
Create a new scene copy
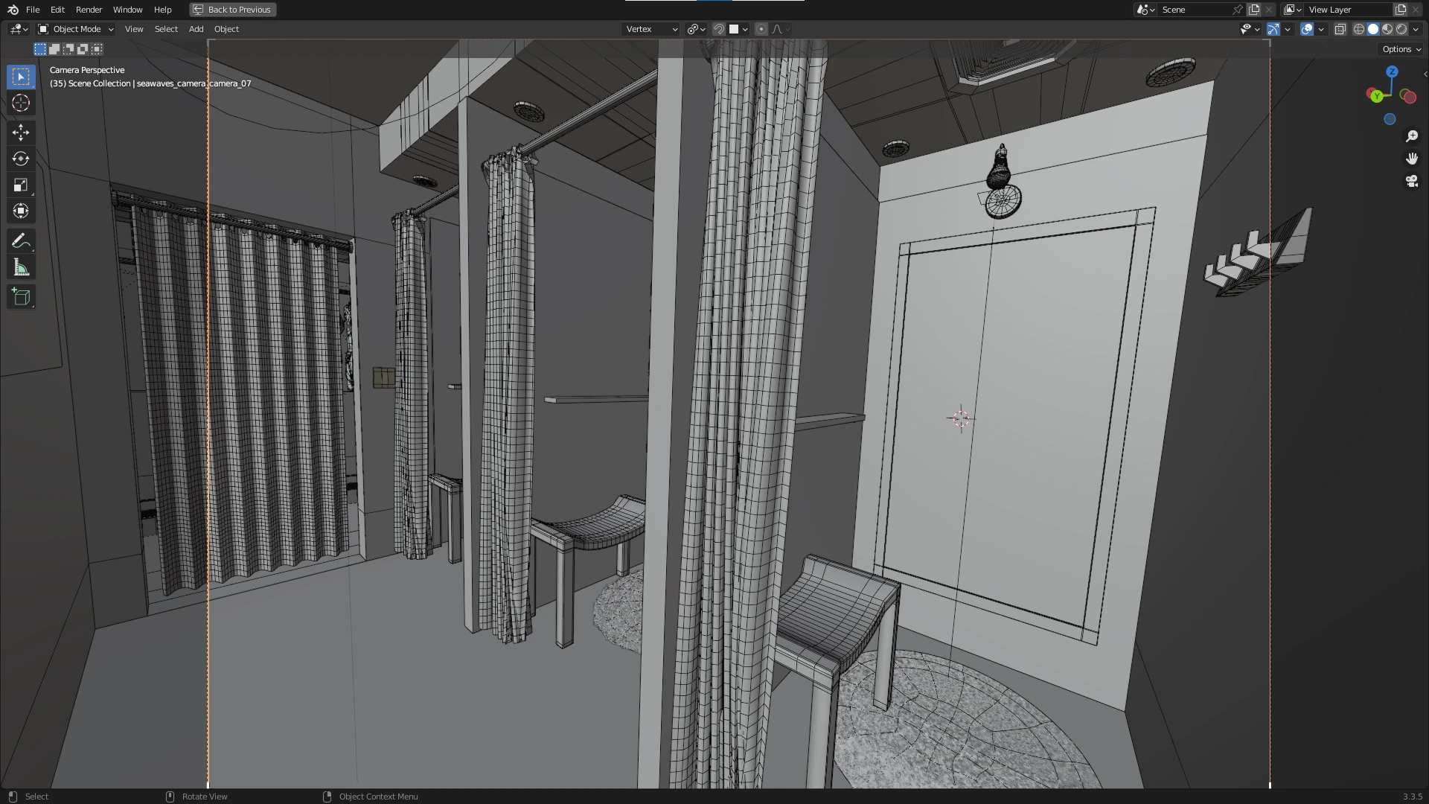click(x=1254, y=10)
